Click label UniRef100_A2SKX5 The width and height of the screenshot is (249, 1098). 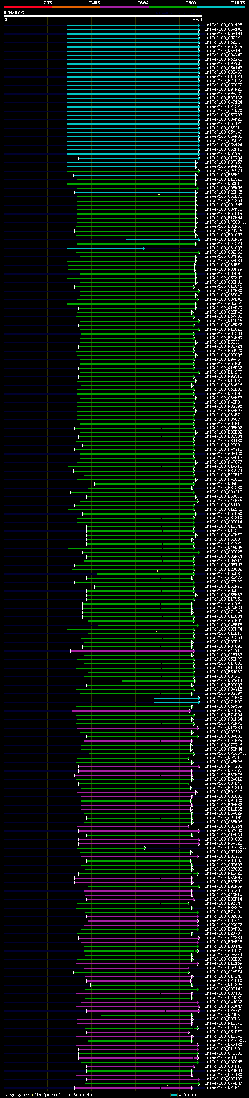coord(223,192)
